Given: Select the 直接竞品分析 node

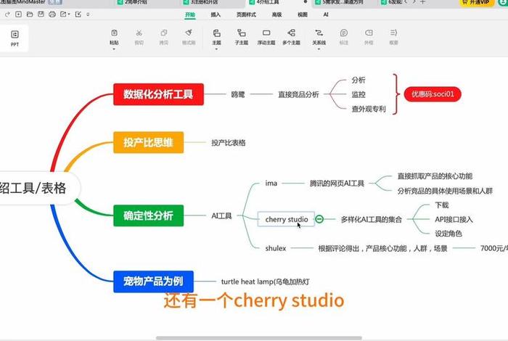Looking at the screenshot, I should (x=298, y=94).
